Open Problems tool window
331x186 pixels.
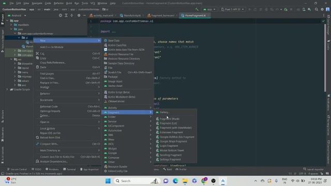point(52,169)
